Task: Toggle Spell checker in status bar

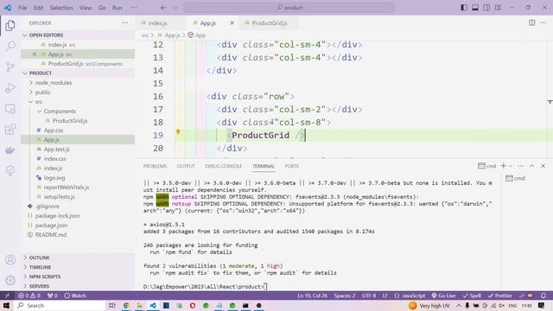Action: [472, 295]
